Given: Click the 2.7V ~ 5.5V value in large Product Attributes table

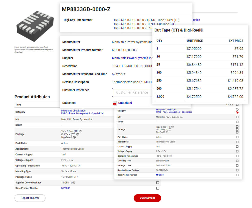Looking at the screenshot, I should coord(67,160).
